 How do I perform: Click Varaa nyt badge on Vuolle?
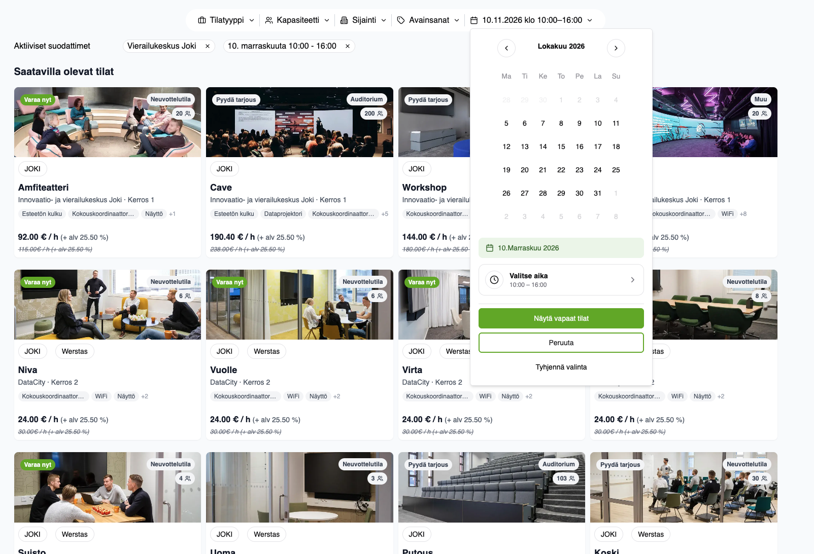click(x=230, y=282)
